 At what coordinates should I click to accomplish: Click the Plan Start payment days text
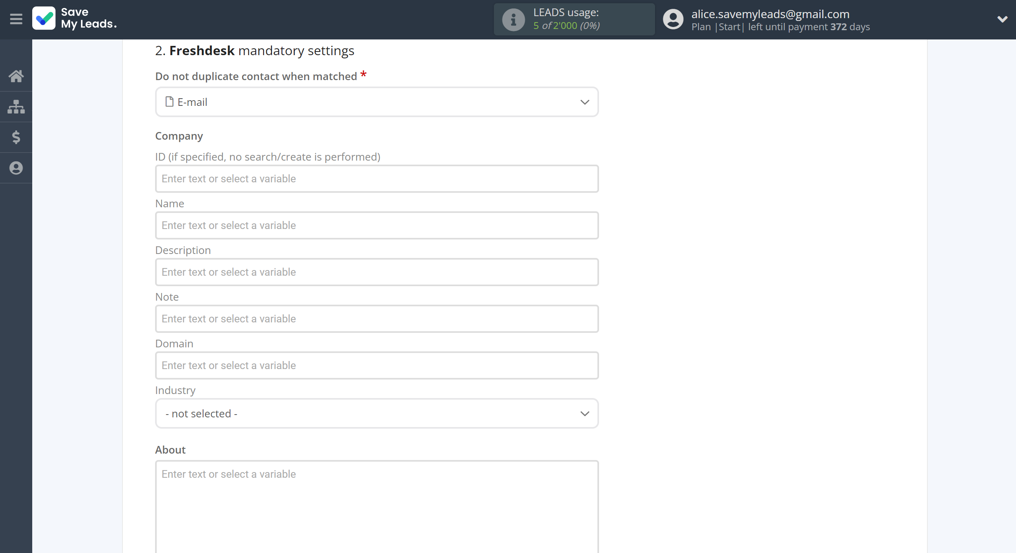780,27
